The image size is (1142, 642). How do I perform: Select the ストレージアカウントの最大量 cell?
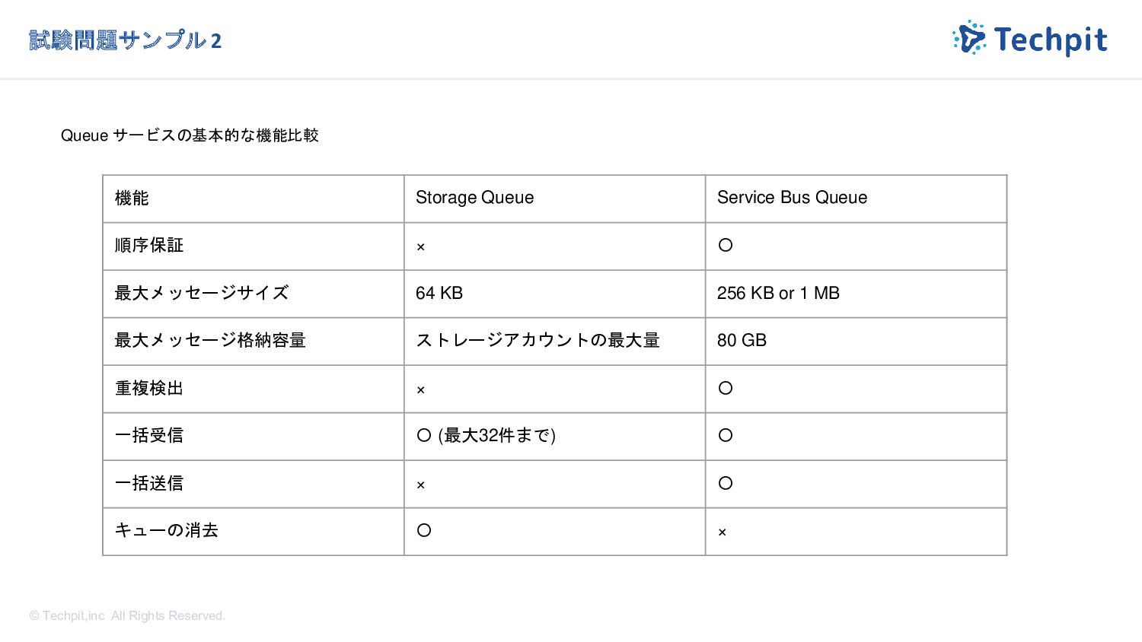click(554, 341)
